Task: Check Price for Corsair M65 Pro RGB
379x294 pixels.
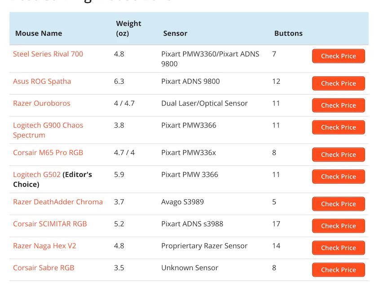Action: tap(339, 154)
